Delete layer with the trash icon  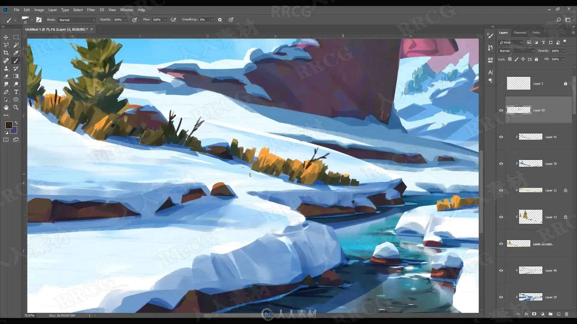[x=566, y=314]
